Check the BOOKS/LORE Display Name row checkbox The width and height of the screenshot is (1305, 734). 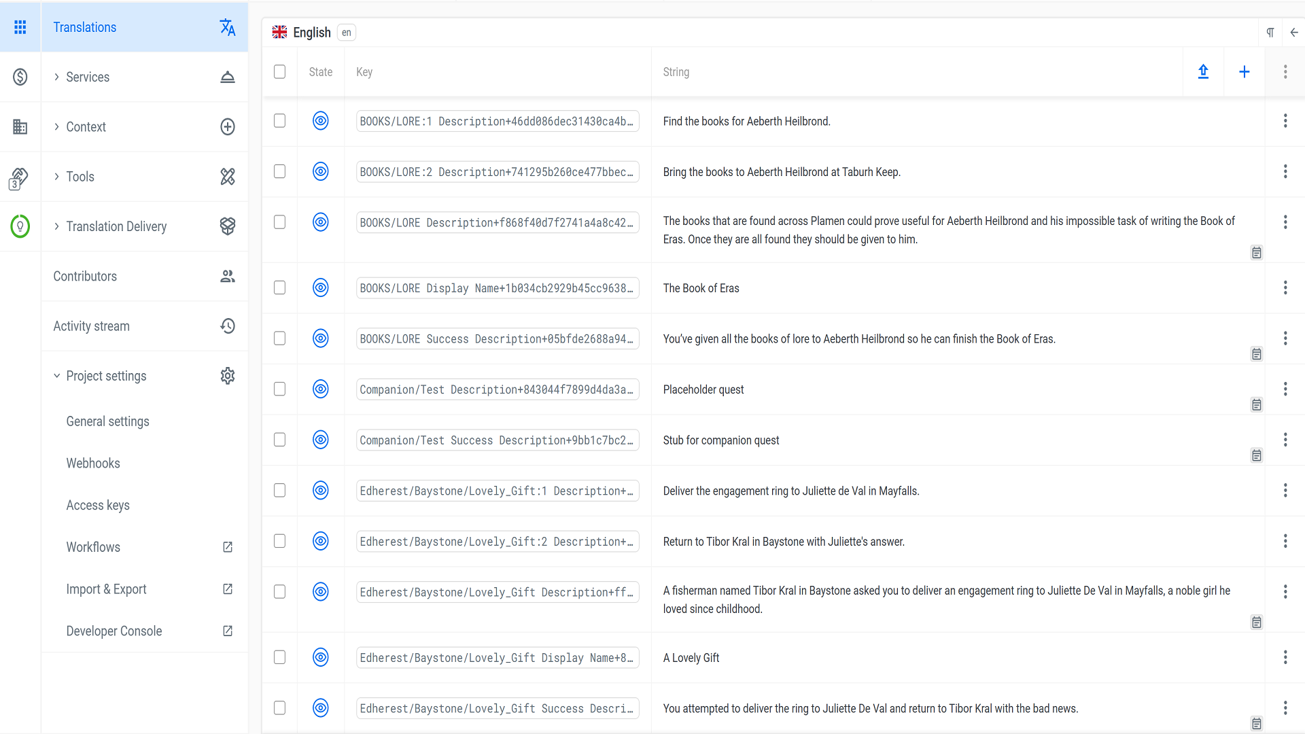coord(279,288)
